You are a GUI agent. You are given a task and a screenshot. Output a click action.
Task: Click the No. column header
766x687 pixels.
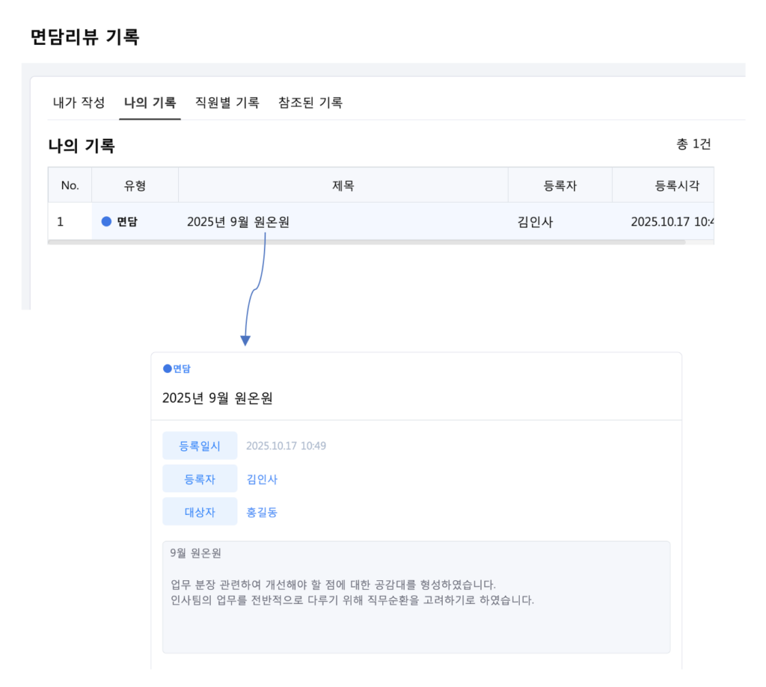click(70, 185)
